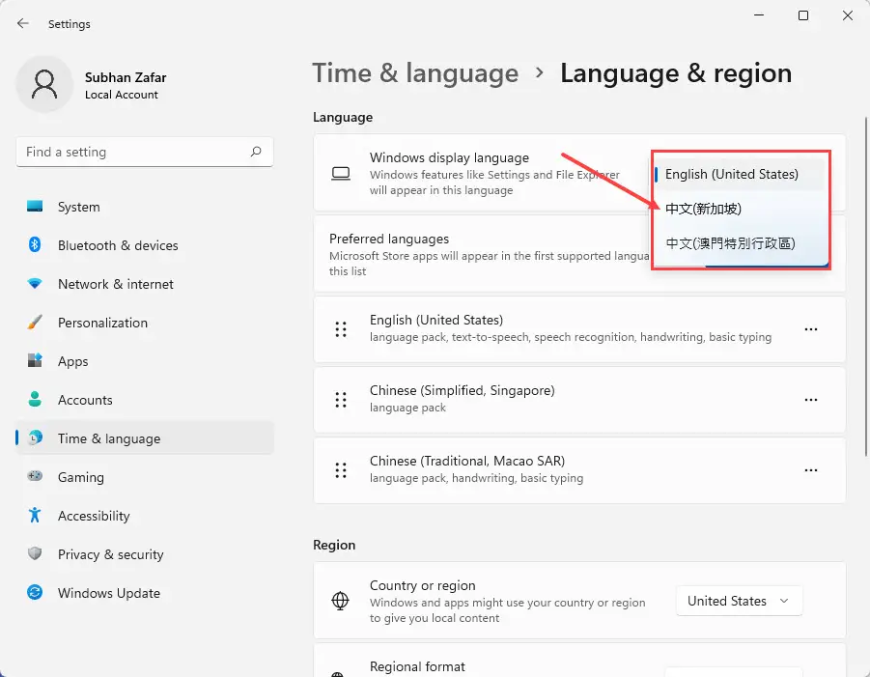Open more options for Chinese (Traditional, Macao SAR)
870x677 pixels.
(811, 470)
